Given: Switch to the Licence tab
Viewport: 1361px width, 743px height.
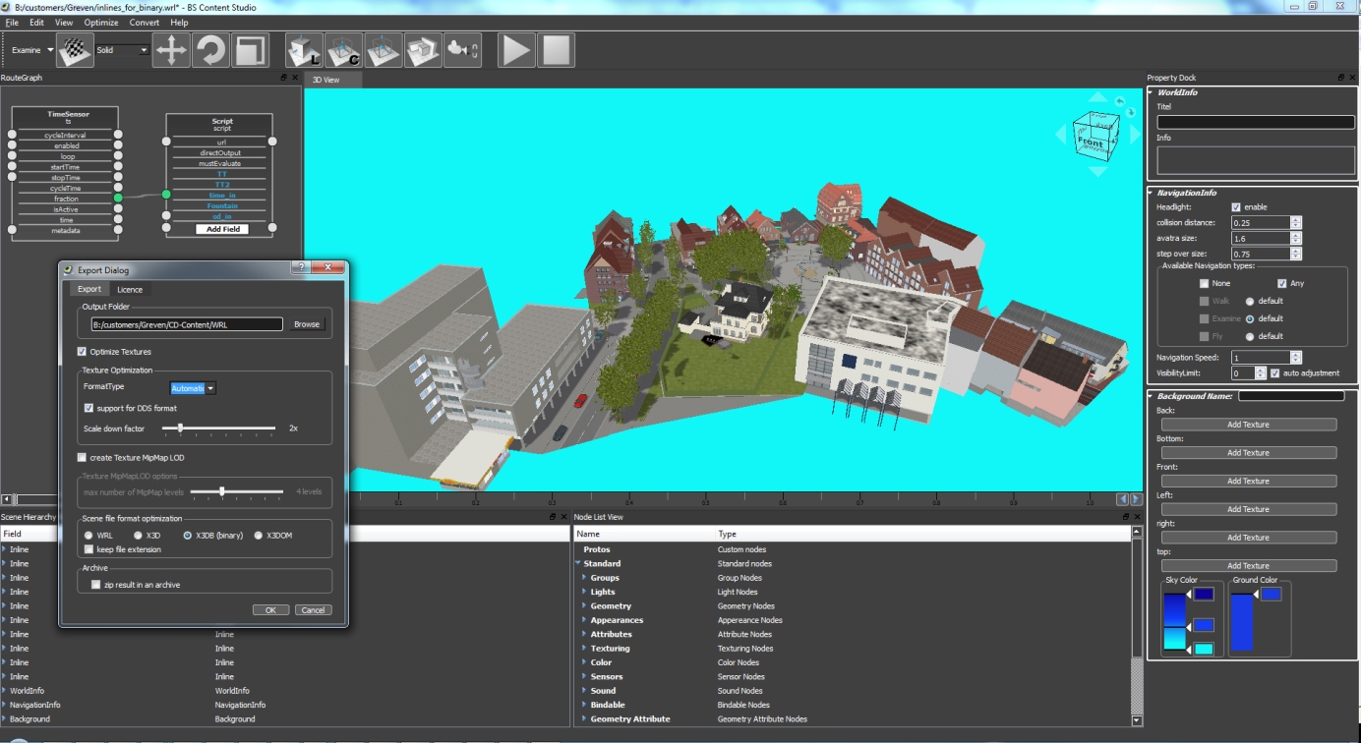Looking at the screenshot, I should pyautogui.click(x=130, y=290).
